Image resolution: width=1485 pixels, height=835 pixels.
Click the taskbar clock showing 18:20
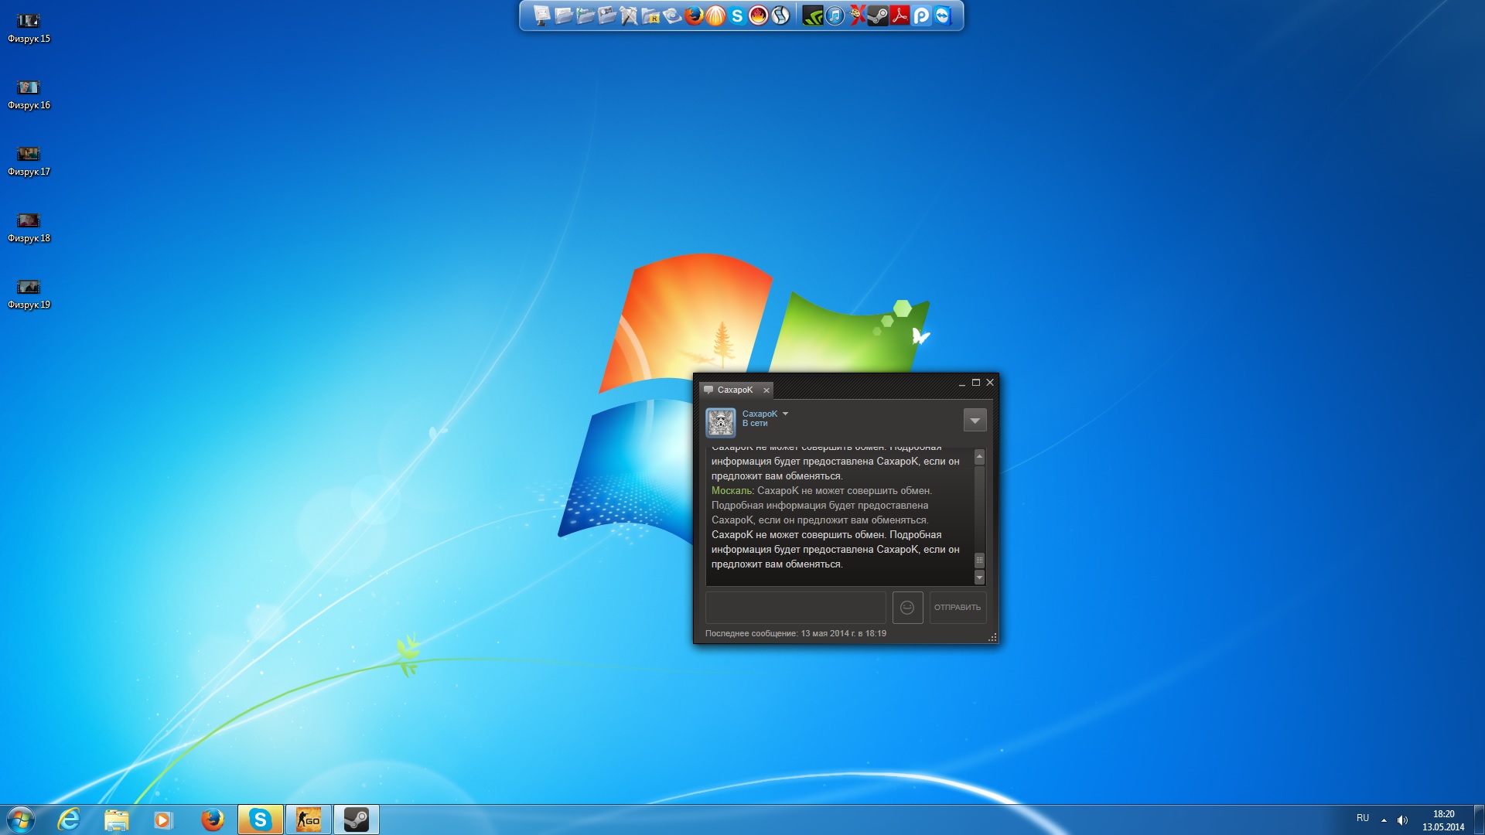coord(1443,820)
